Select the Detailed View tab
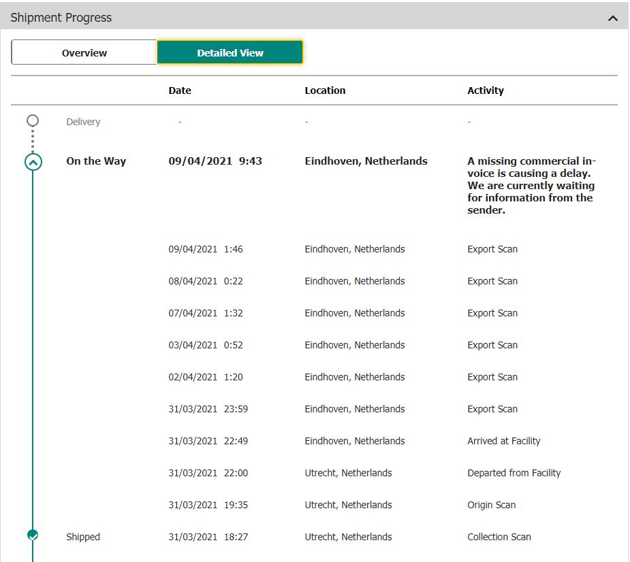 [x=230, y=53]
